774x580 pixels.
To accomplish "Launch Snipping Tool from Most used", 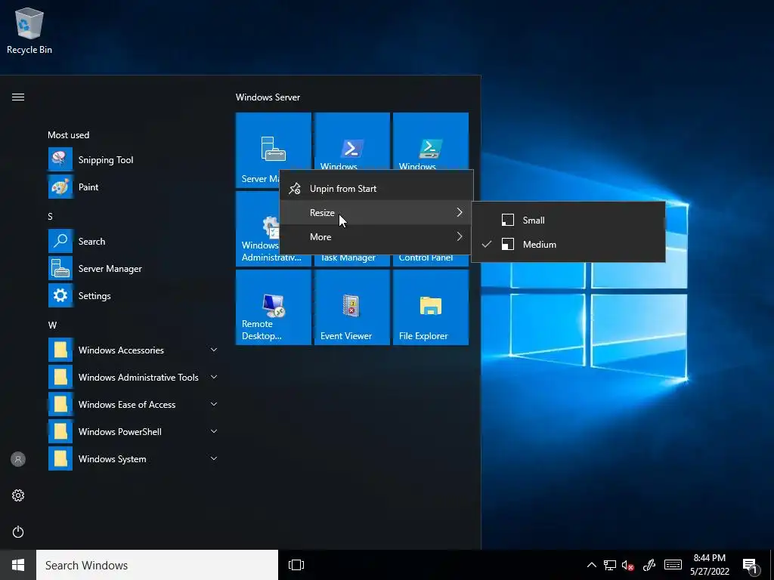I will pyautogui.click(x=132, y=160).
